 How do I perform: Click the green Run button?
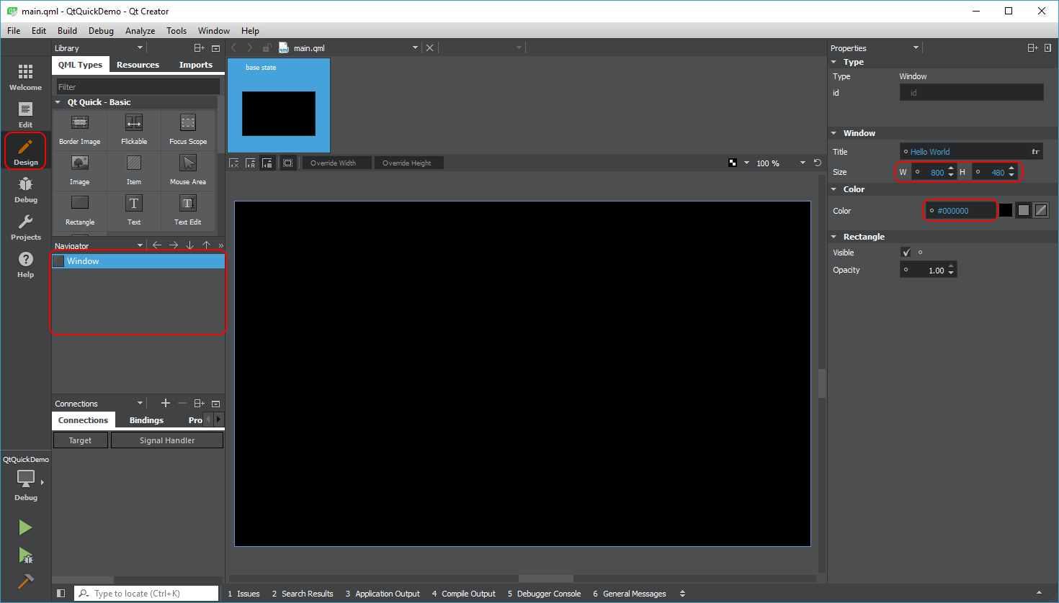click(x=25, y=527)
